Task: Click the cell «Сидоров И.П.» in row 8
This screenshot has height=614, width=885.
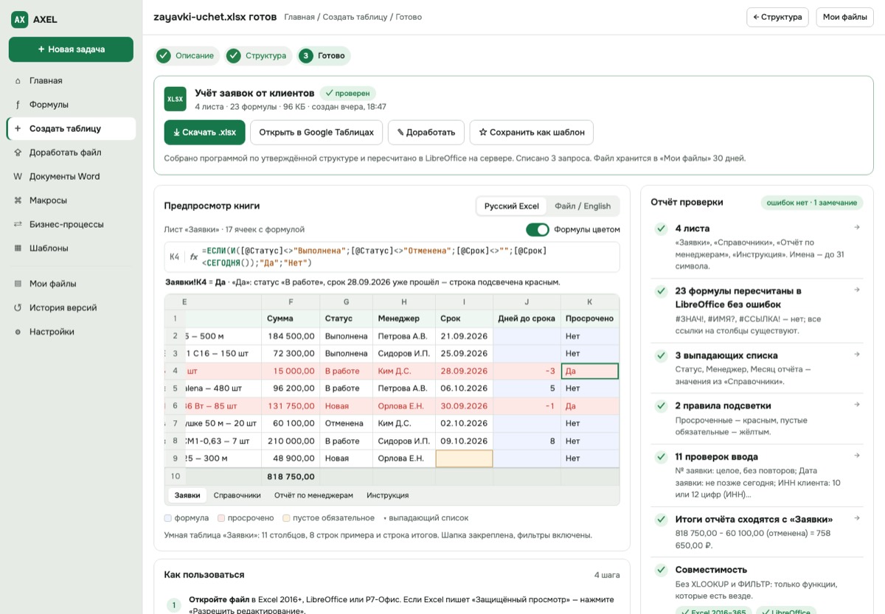Action: pyautogui.click(x=403, y=441)
